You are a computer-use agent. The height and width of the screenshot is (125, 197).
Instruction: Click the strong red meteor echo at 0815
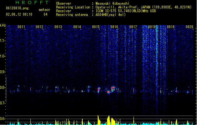99,90
